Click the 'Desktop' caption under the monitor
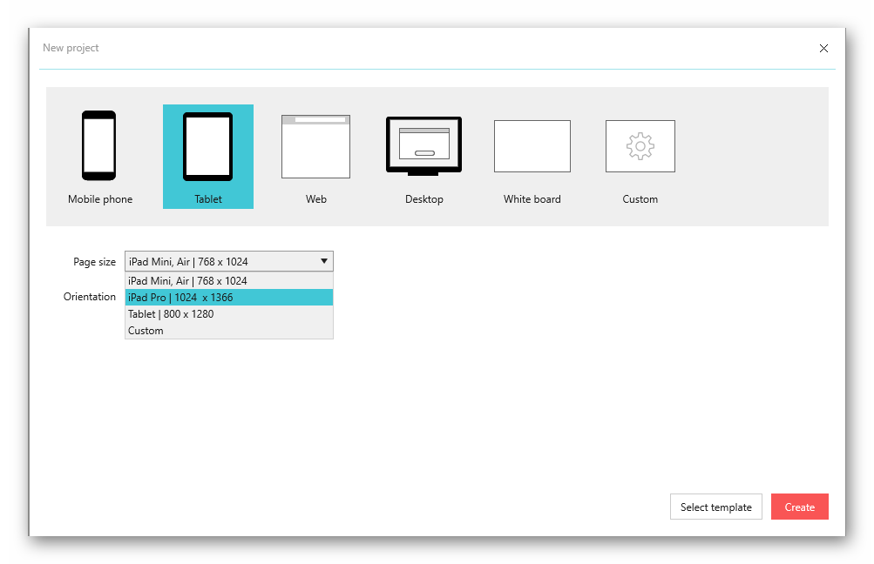This screenshot has height=564, width=874. pyautogui.click(x=423, y=199)
